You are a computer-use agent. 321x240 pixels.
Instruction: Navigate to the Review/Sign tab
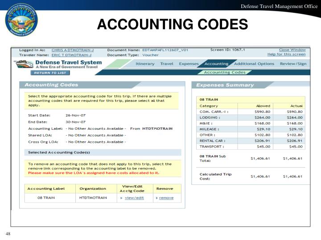click(x=293, y=64)
